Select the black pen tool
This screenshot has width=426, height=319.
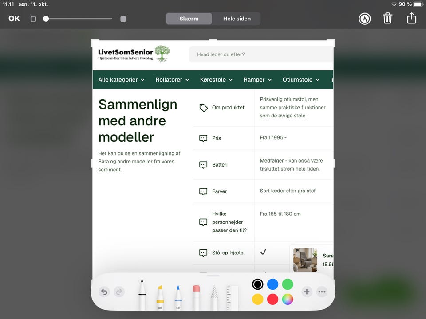142,294
